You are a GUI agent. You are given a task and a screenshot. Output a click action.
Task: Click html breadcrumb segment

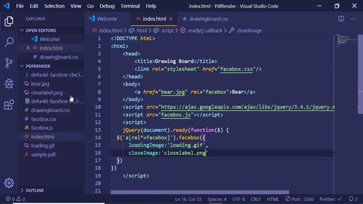[142, 31]
